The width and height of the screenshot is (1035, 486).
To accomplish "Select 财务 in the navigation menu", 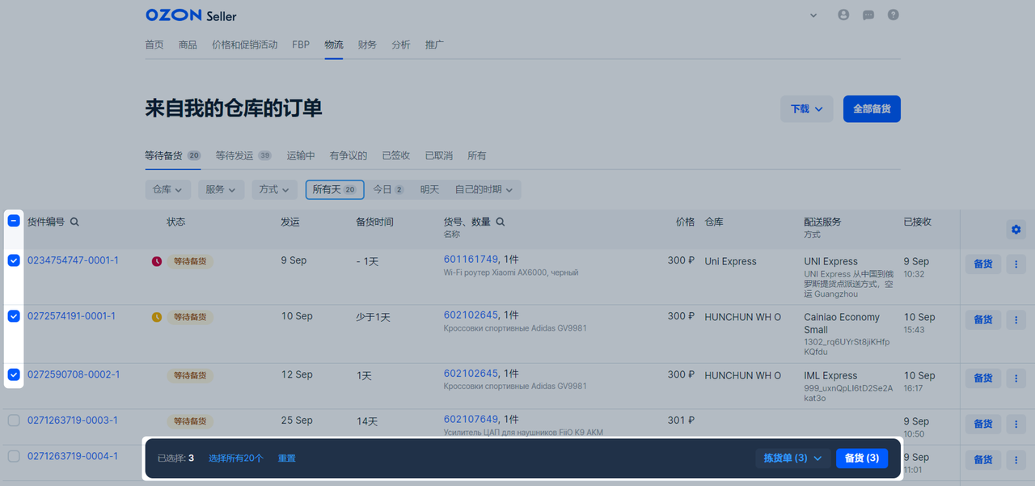I will coord(367,44).
